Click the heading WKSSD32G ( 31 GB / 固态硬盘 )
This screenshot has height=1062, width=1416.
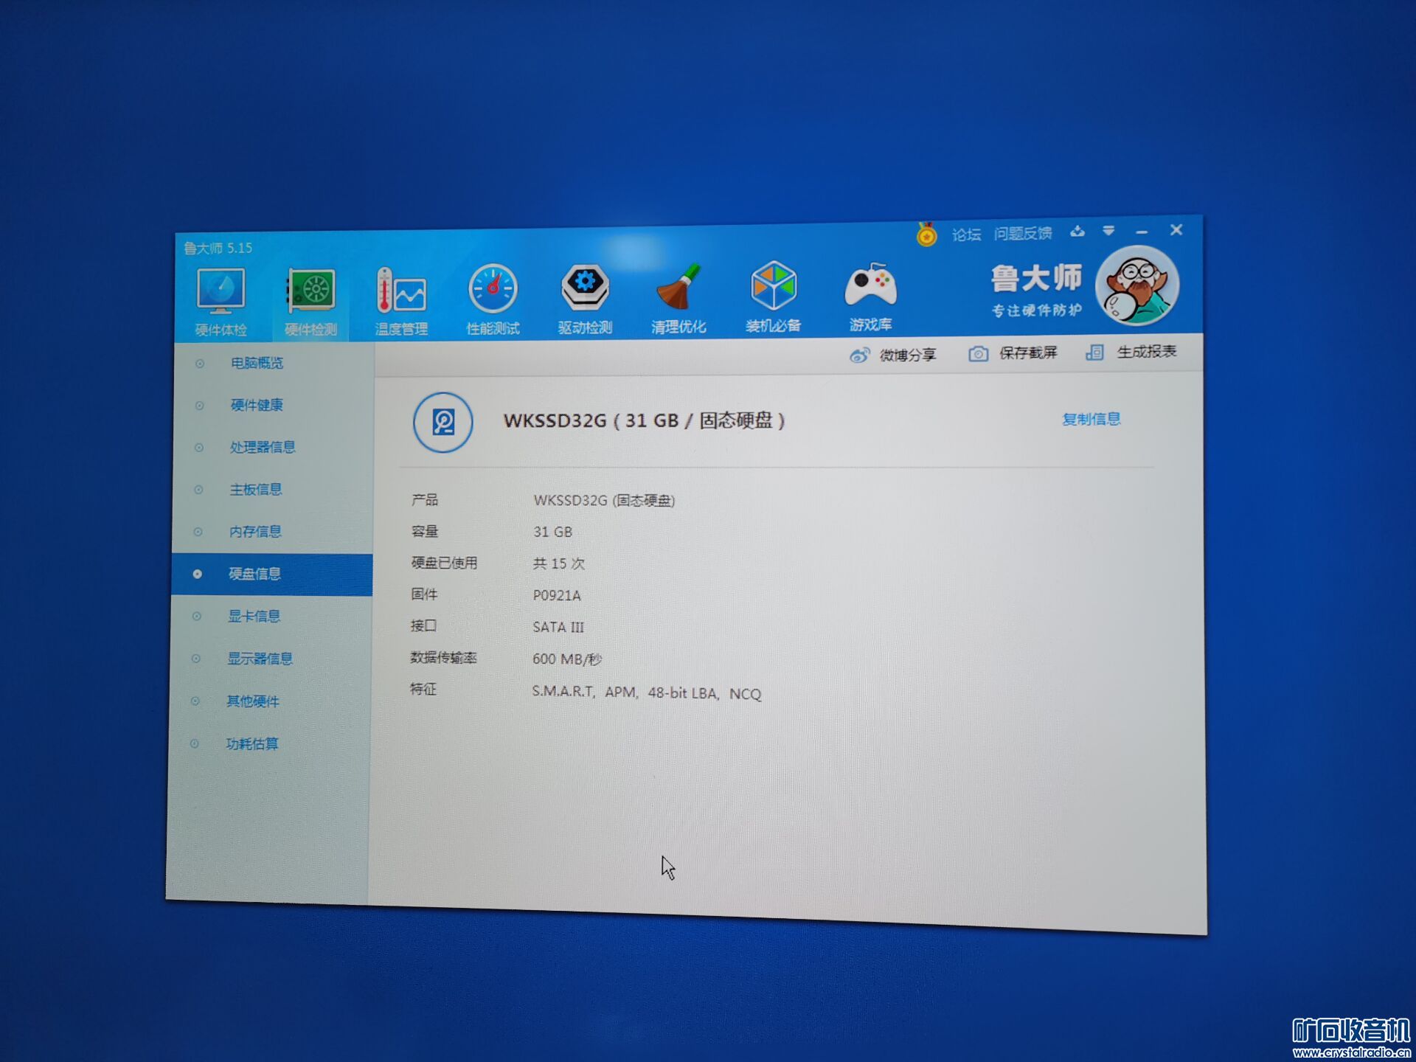644,420
